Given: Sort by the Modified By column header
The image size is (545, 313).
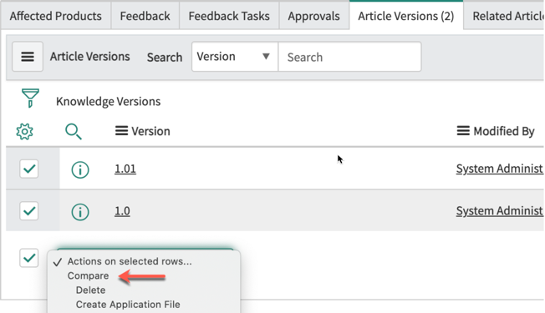Looking at the screenshot, I should click(x=504, y=131).
